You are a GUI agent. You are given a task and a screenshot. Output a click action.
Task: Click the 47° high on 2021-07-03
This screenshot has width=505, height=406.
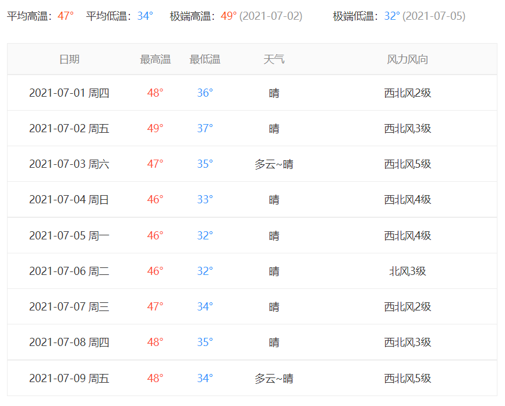[x=156, y=164]
